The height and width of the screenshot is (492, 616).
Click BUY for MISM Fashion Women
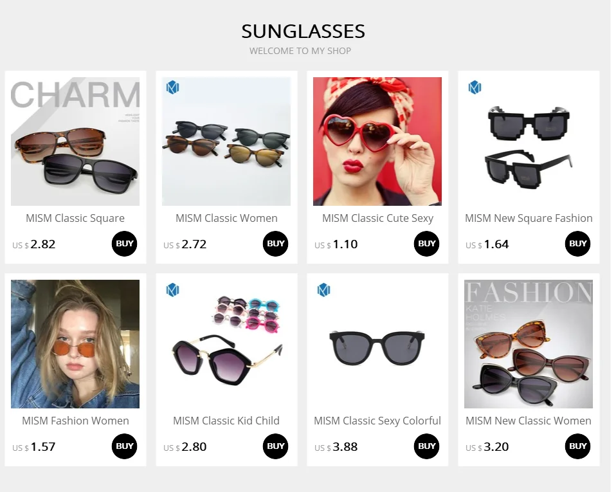(x=125, y=446)
